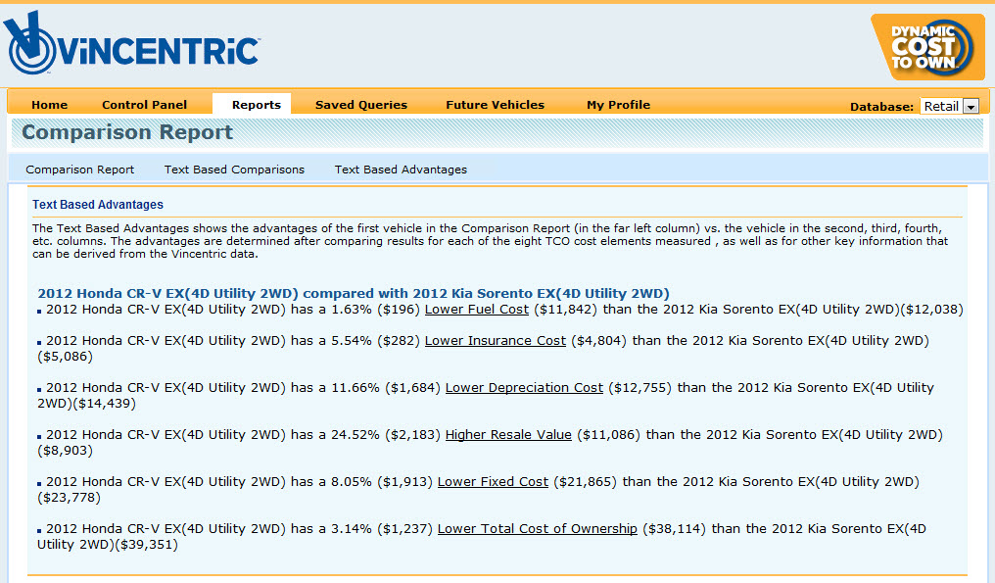
Task: Click the '($23,778)' Sorento fixed cost value
Action: [x=70, y=498]
